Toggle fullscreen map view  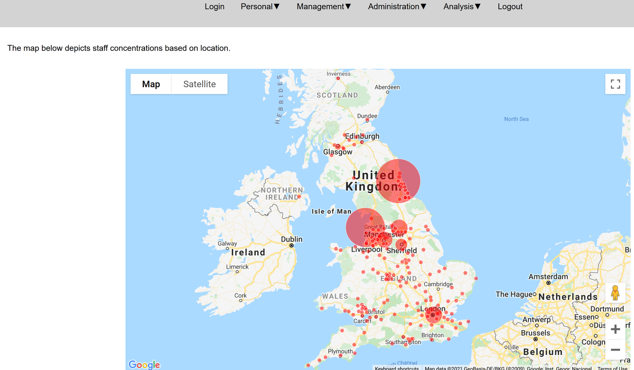pyautogui.click(x=615, y=84)
